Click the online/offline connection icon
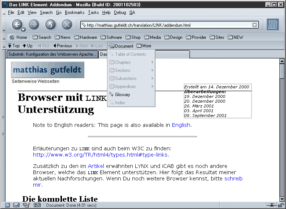 point(271,205)
